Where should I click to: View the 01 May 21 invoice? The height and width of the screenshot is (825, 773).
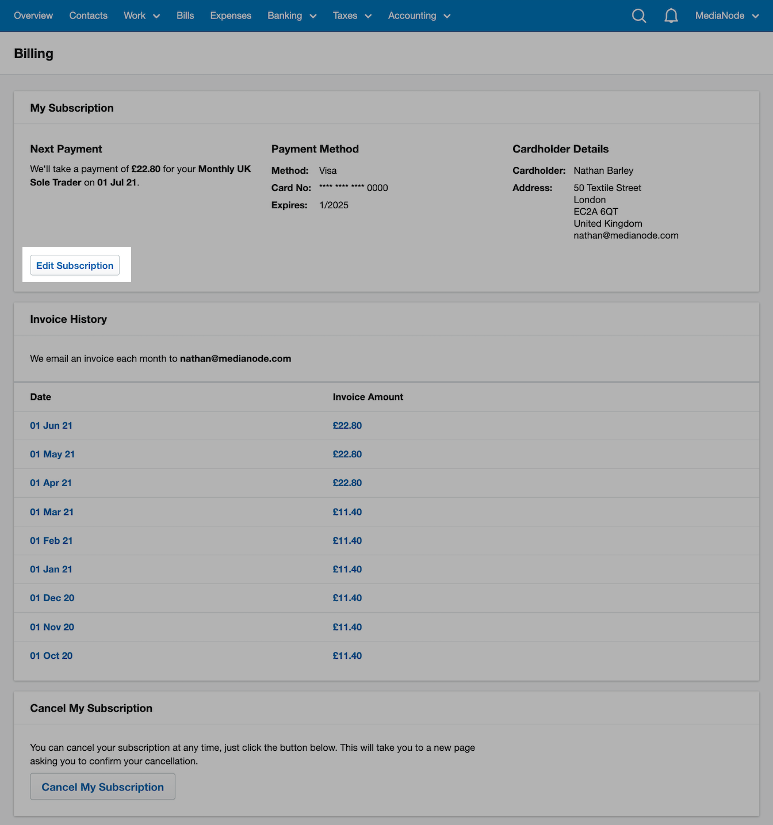pos(52,454)
